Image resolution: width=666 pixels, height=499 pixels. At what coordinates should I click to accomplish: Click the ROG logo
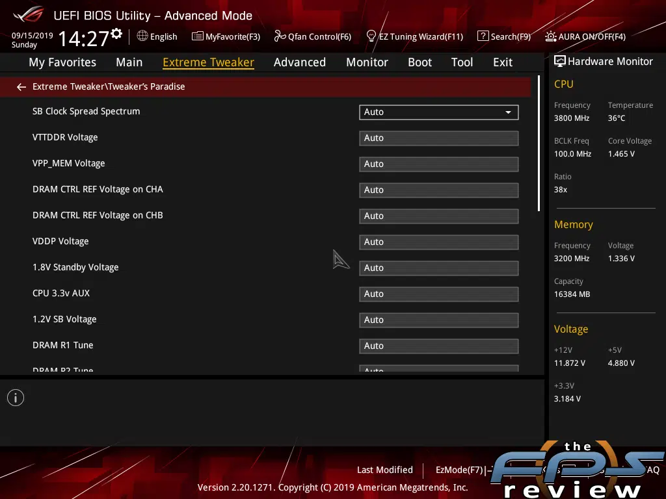pos(28,15)
